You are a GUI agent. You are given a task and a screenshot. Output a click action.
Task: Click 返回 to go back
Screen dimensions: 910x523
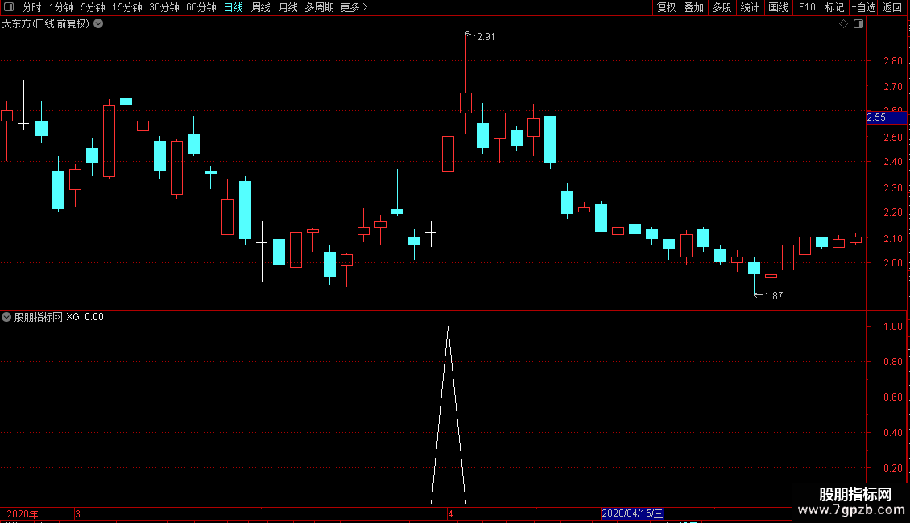pyautogui.click(x=892, y=7)
